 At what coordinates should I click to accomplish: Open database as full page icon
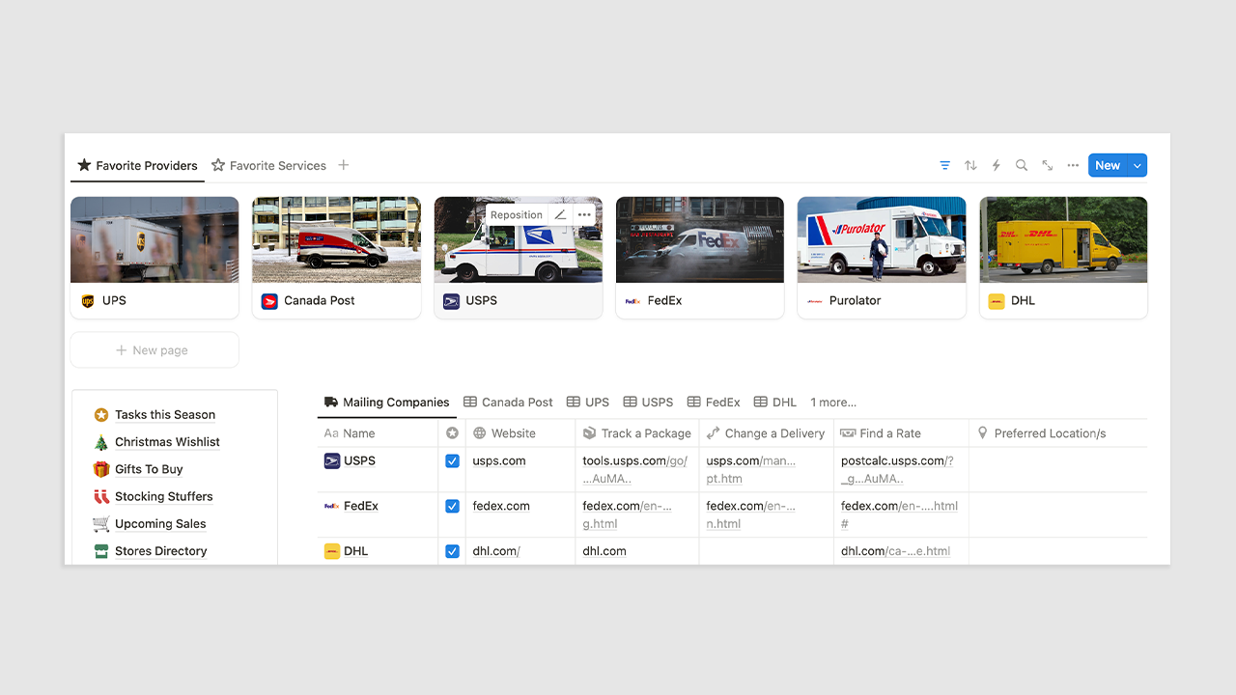click(x=1047, y=165)
